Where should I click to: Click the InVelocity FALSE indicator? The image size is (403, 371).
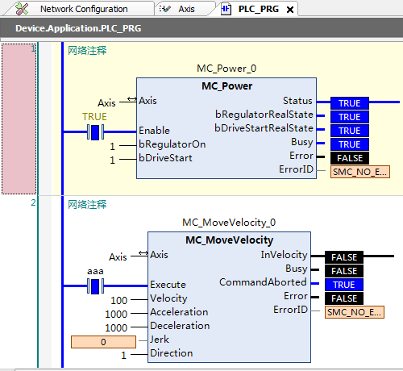344,257
